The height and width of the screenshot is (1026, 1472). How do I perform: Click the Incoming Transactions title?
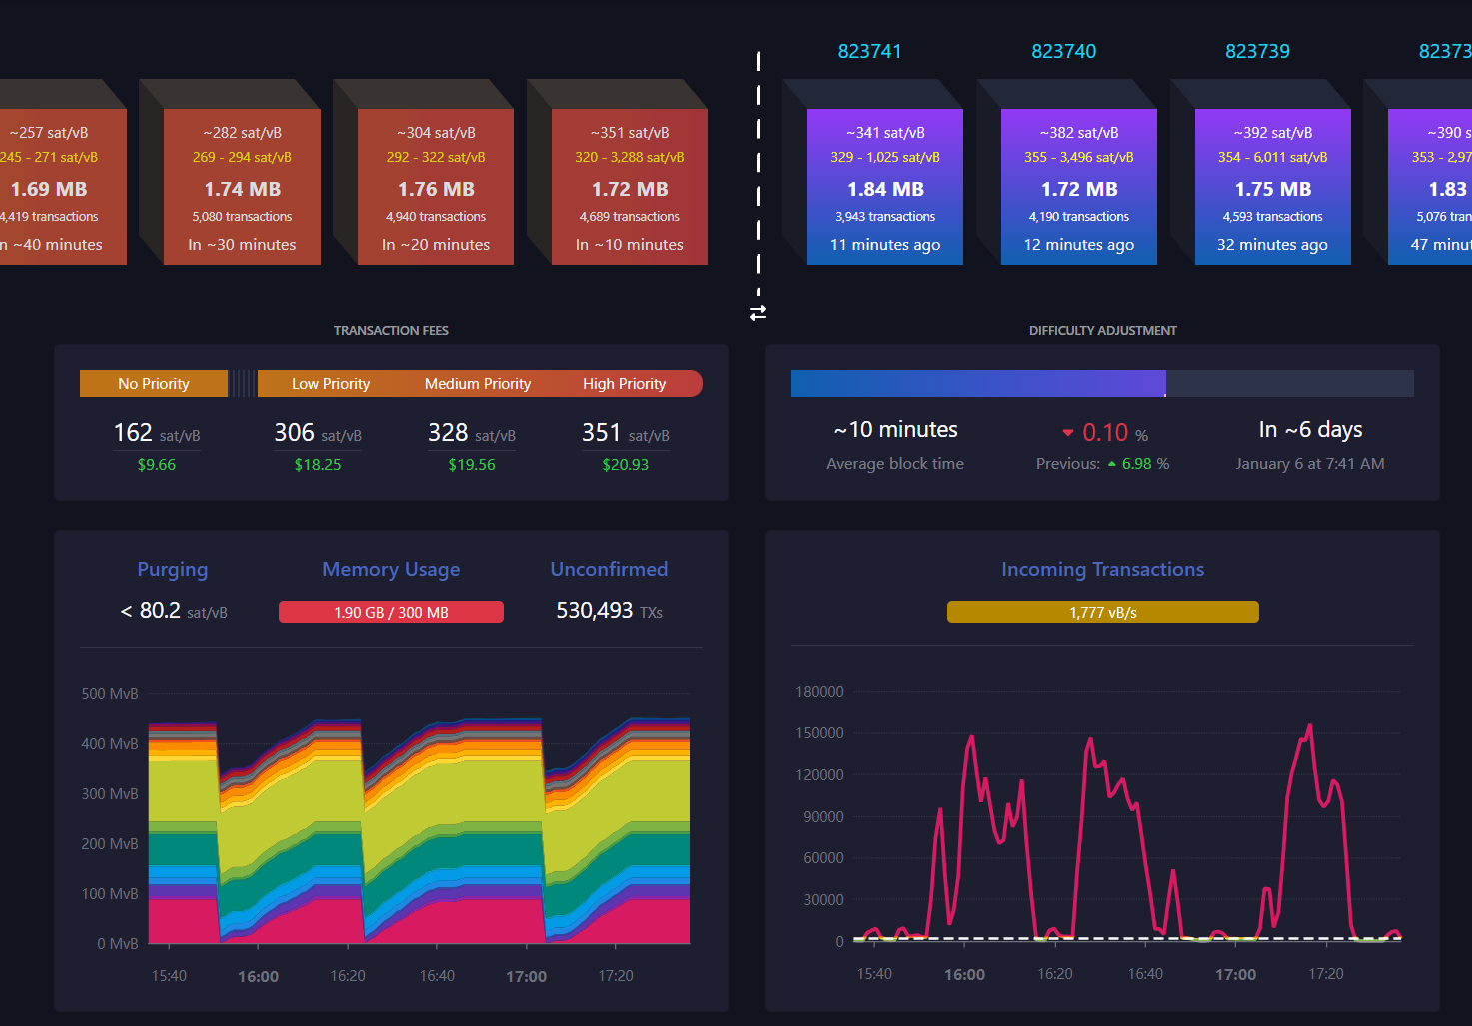(1103, 569)
